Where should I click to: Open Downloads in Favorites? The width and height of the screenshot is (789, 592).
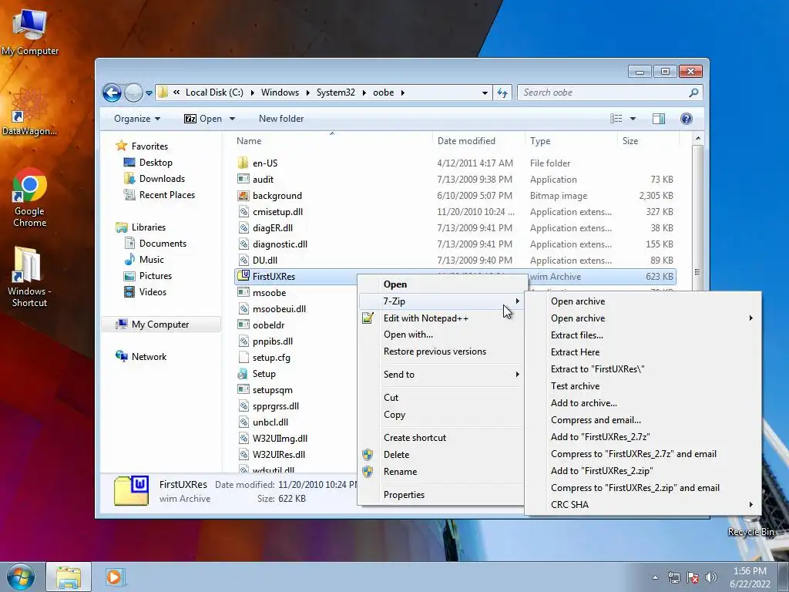click(162, 179)
